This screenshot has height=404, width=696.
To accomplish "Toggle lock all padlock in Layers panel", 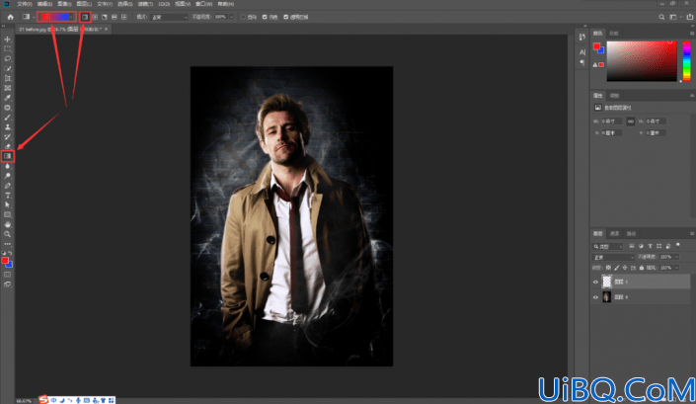I will (642, 268).
